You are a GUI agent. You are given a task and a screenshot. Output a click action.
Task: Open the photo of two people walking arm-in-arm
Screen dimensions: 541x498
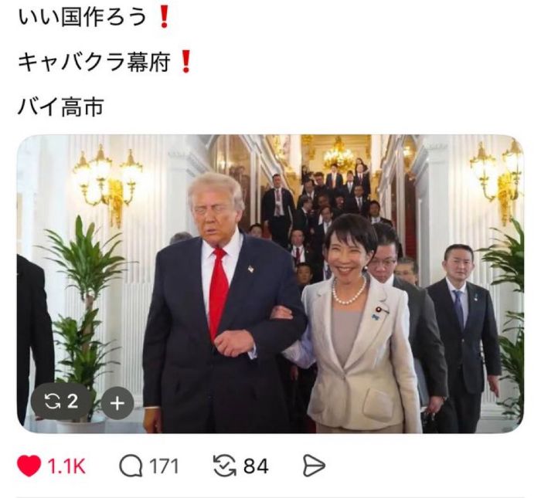pyautogui.click(x=270, y=283)
